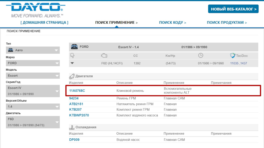
Task: Open product link 11A0768C
Action: 77,91
